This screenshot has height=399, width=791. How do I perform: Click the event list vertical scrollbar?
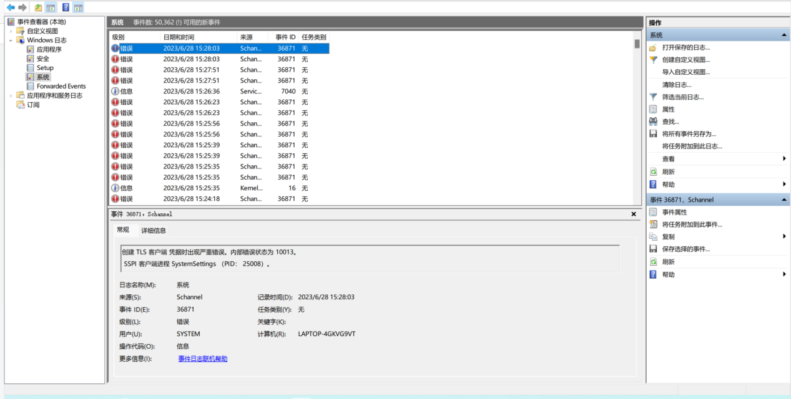(x=637, y=118)
